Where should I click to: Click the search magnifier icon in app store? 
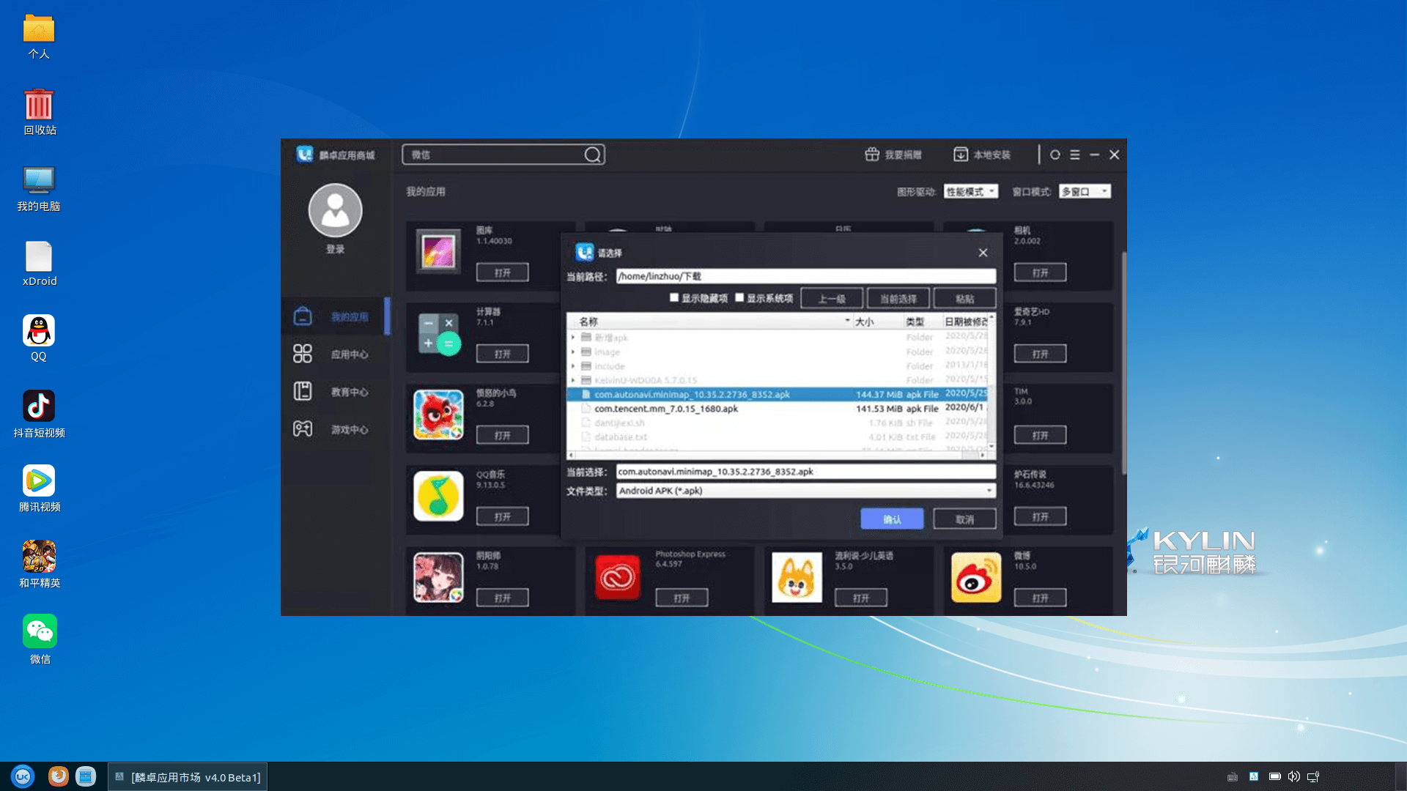[592, 155]
